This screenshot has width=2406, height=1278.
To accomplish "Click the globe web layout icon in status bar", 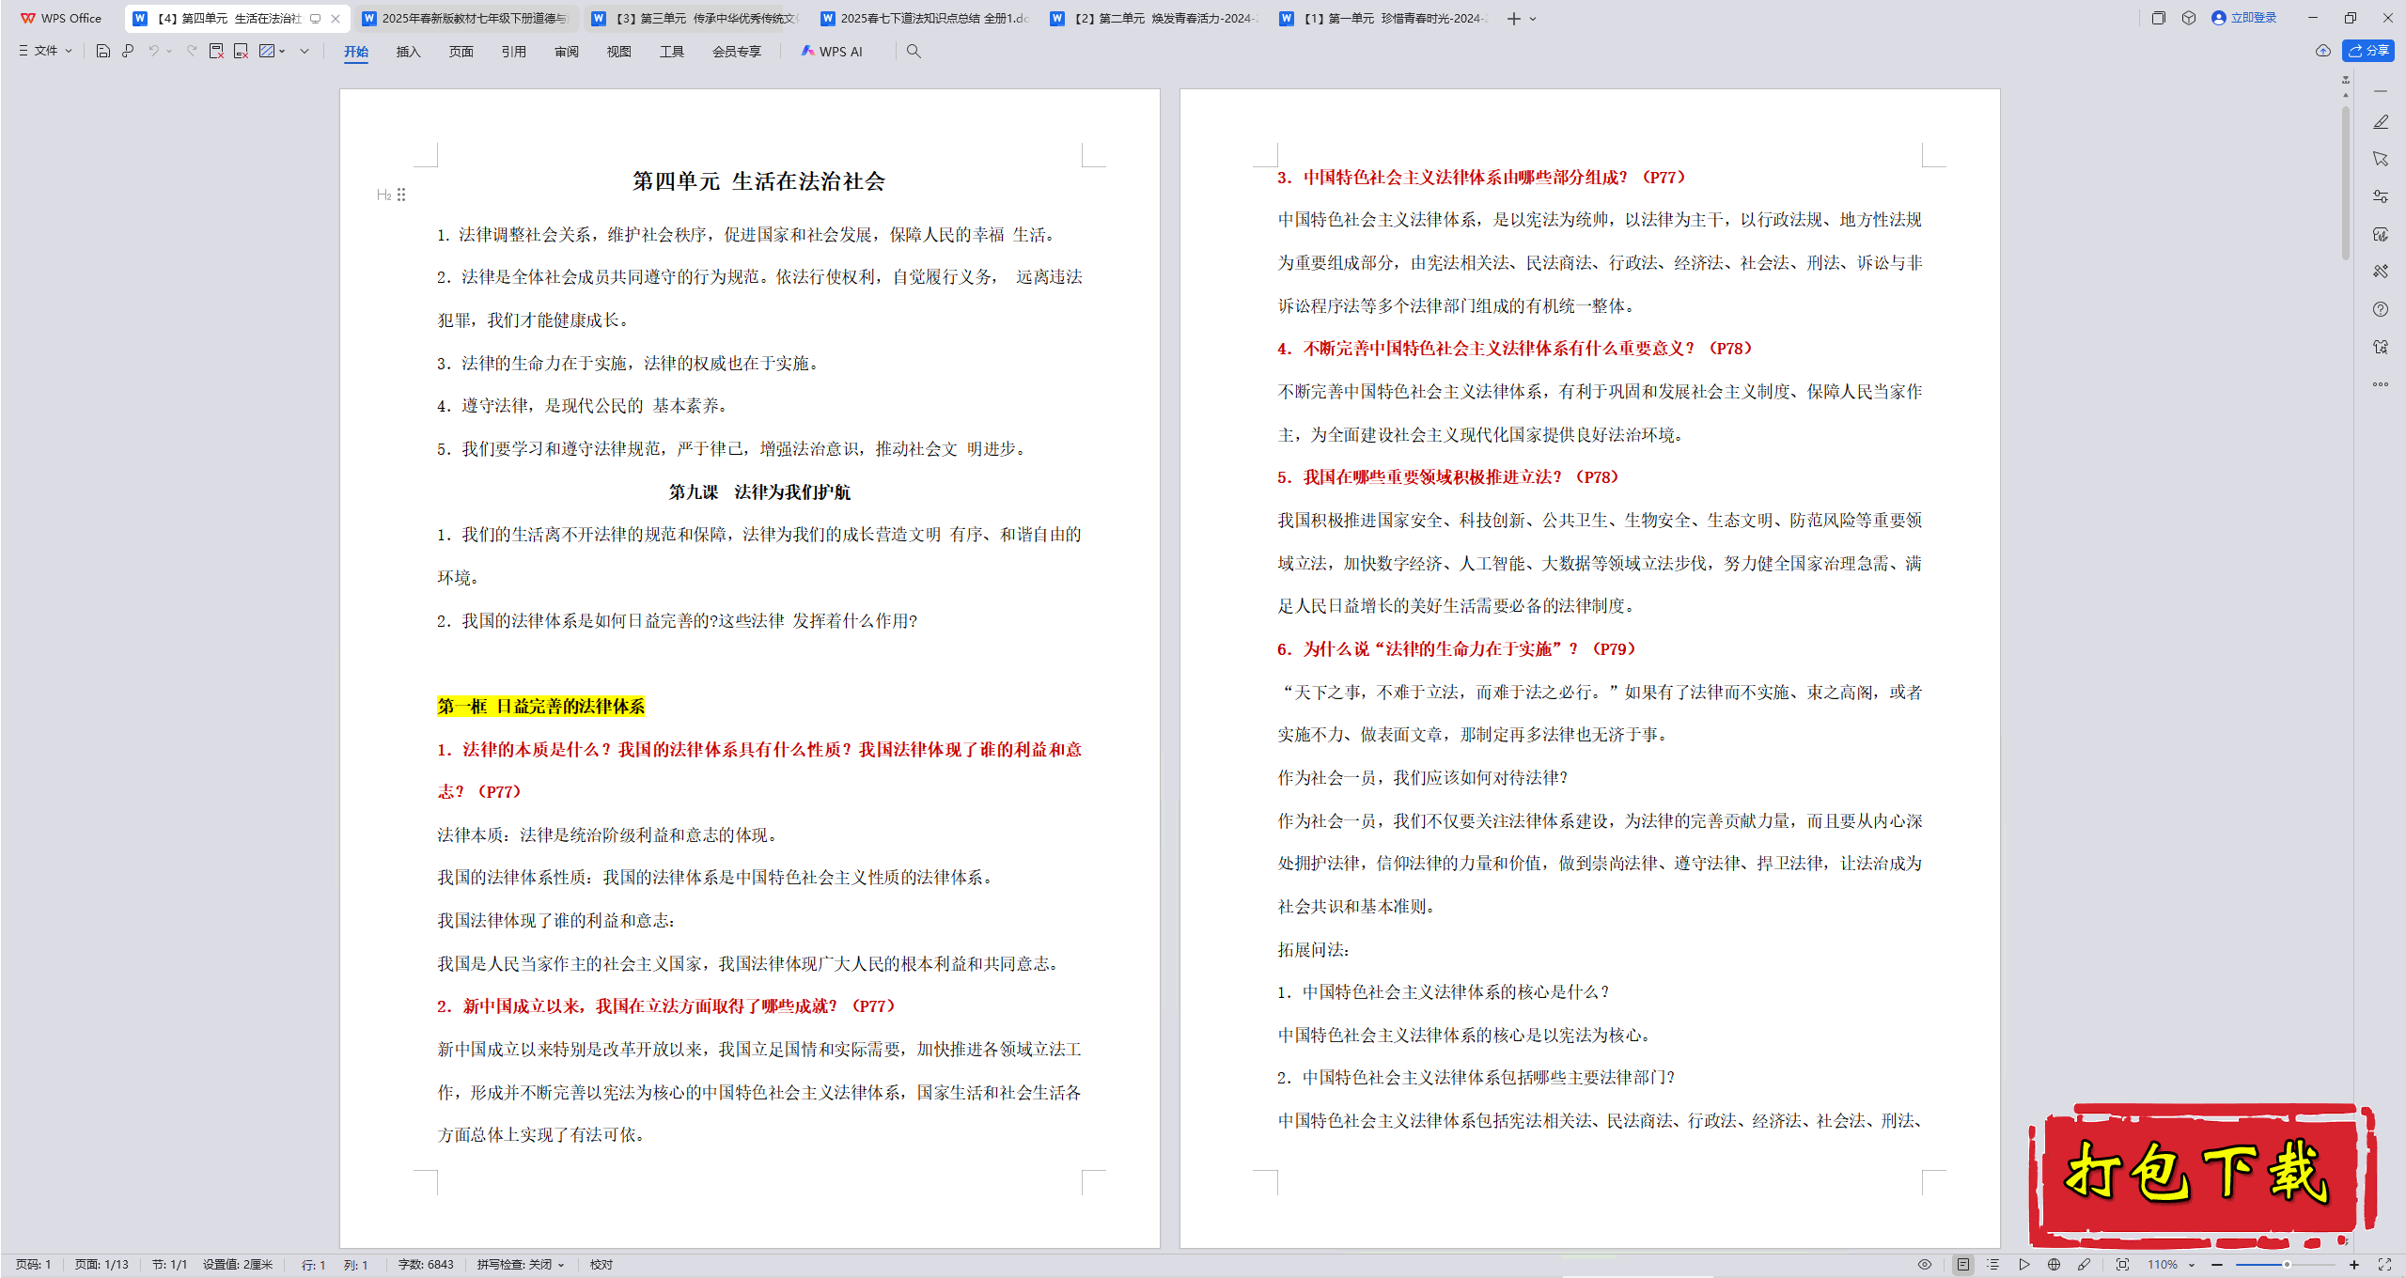I will 2054,1265.
